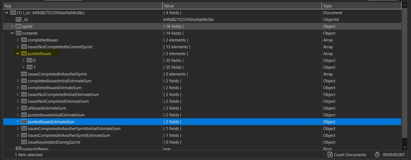411x160 pixels.
Task: Click the issueKeysAddedDuringSprint object icon
Action: click(x=24, y=142)
